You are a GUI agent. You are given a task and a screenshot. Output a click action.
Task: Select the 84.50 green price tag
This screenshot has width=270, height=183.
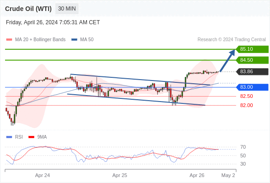pos(252,60)
